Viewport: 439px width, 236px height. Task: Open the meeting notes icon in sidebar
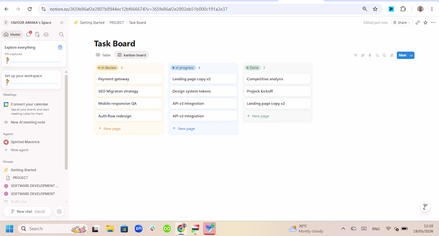(37, 34)
